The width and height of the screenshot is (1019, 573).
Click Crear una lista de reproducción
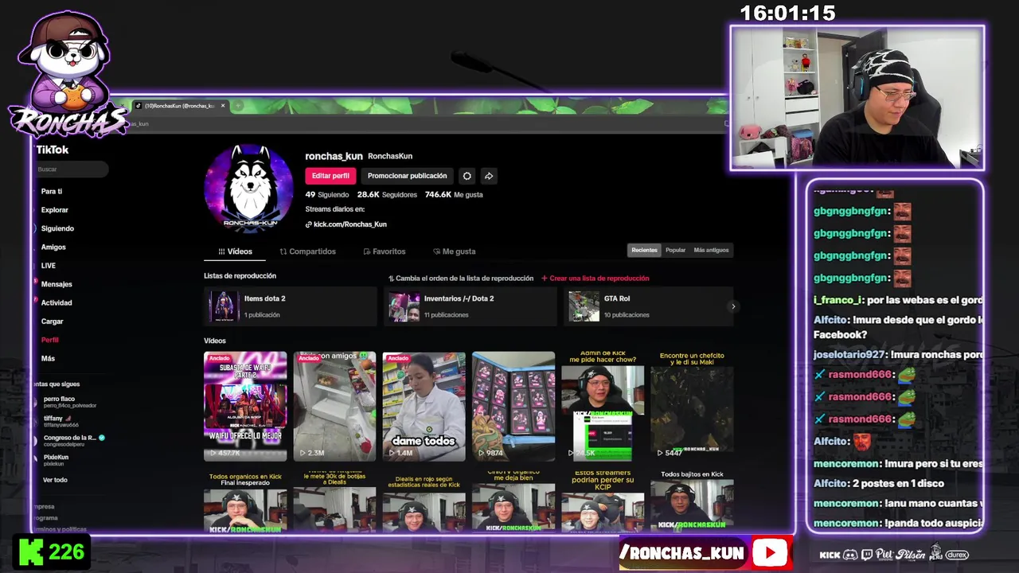click(x=595, y=279)
